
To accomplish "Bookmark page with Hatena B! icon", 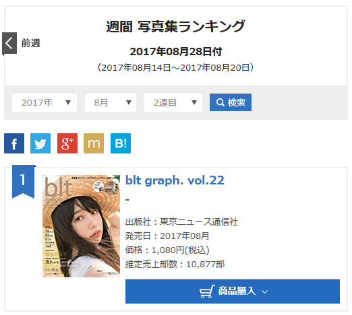I will click(121, 143).
